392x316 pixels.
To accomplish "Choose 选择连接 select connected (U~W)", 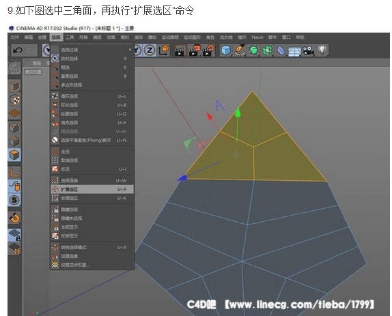I will coord(92,180).
